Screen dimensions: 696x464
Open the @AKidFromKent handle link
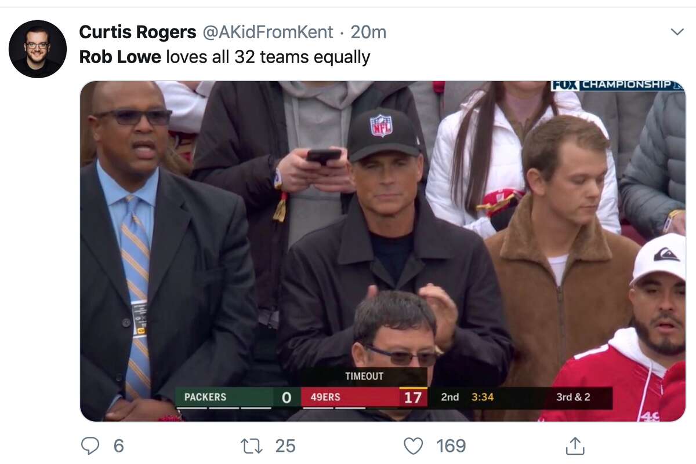point(269,32)
